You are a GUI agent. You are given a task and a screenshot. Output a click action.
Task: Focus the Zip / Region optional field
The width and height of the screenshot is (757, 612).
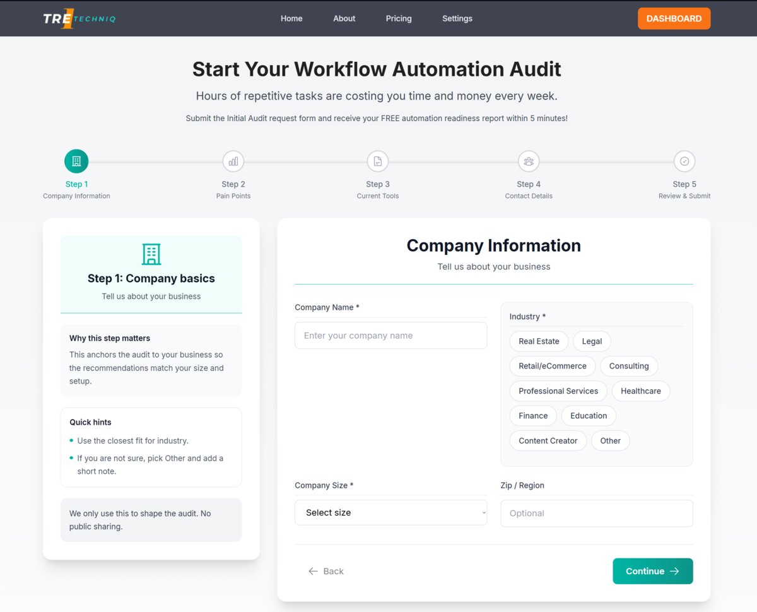[x=597, y=514]
